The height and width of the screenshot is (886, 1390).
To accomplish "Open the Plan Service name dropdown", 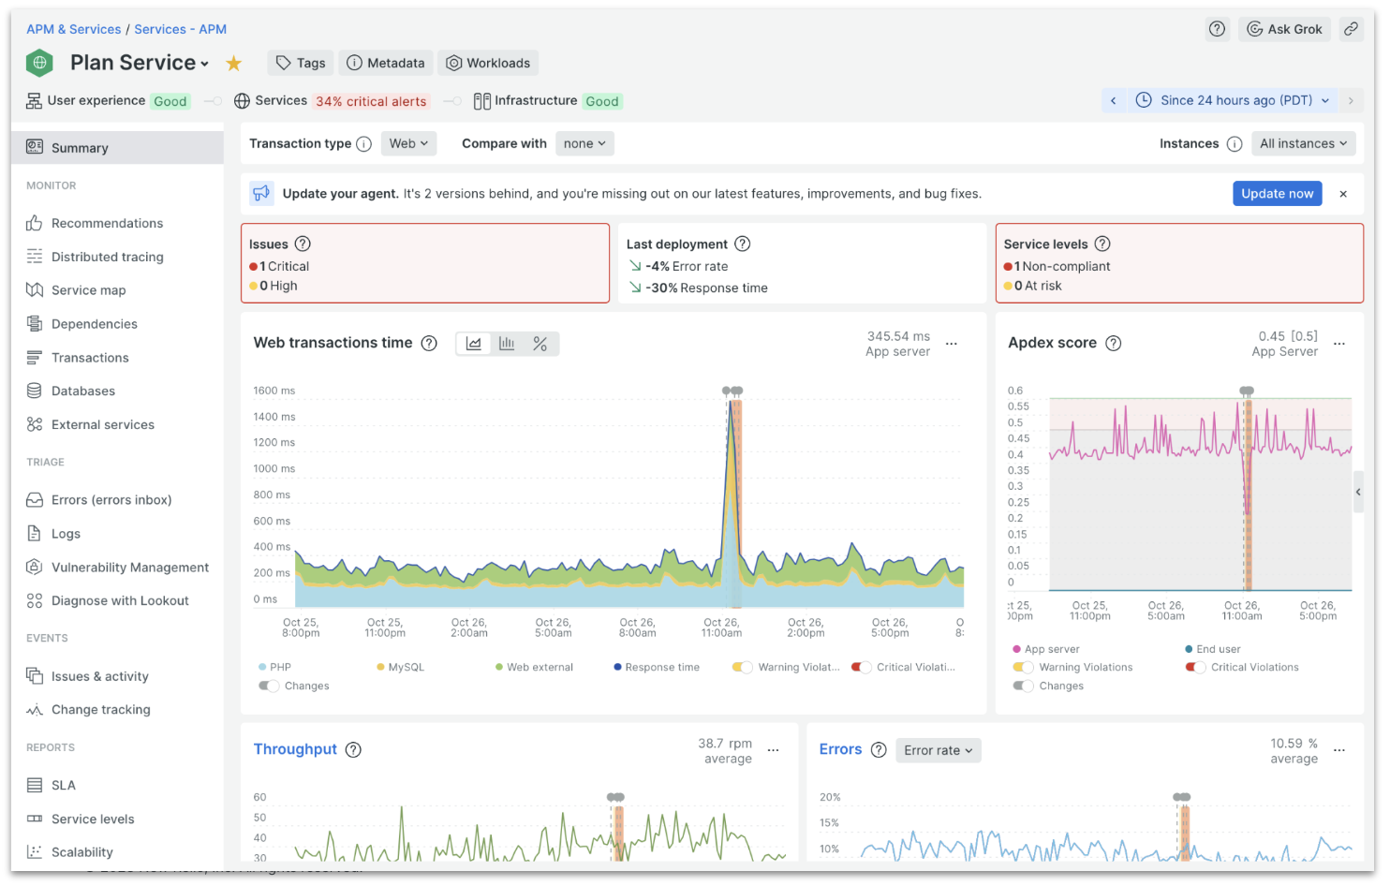I will [x=140, y=63].
